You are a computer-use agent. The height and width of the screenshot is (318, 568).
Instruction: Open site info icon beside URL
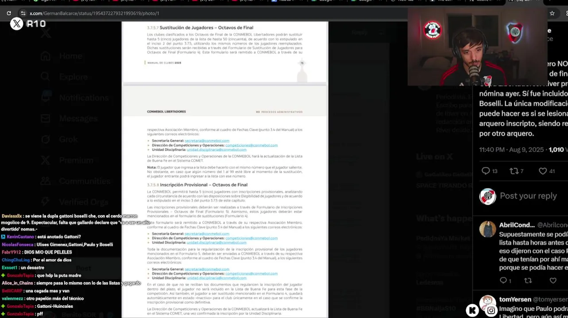click(23, 13)
